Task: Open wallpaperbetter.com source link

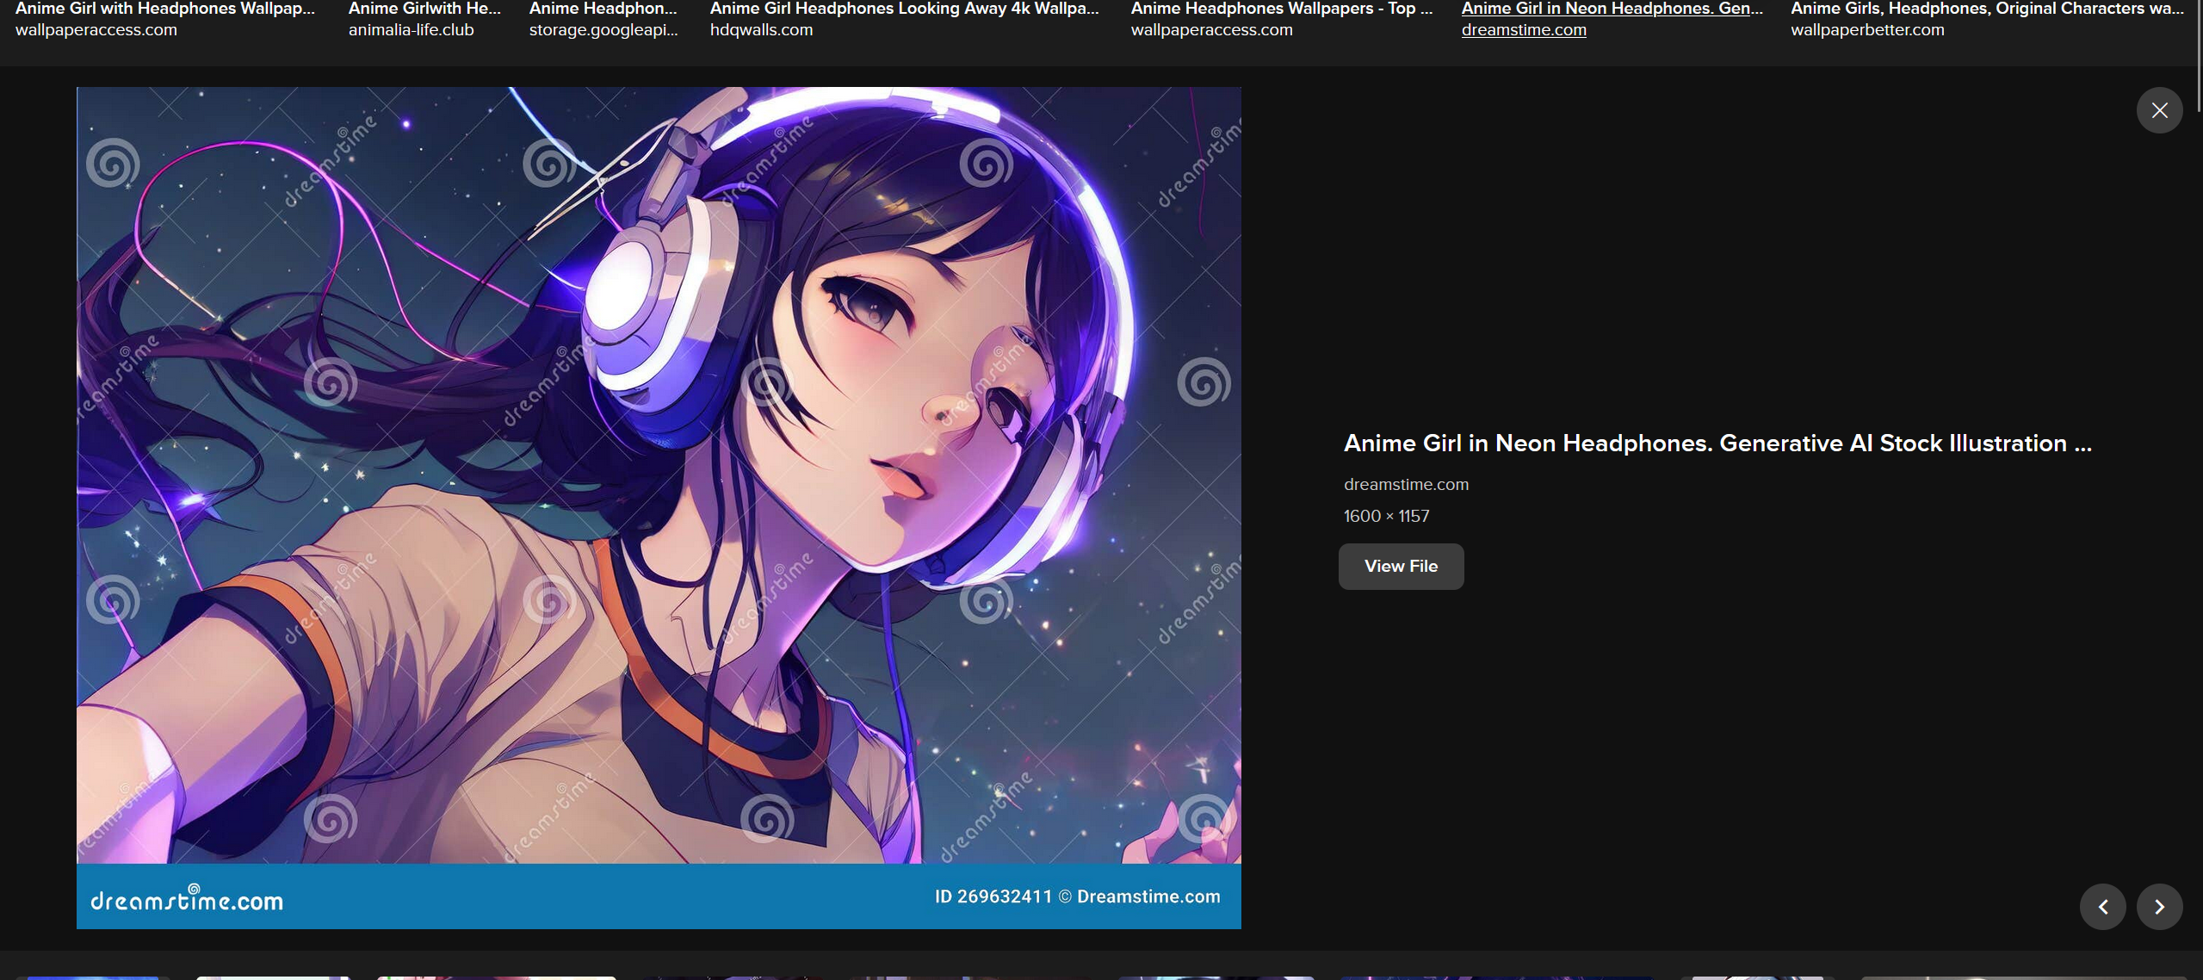Action: tap(1867, 30)
